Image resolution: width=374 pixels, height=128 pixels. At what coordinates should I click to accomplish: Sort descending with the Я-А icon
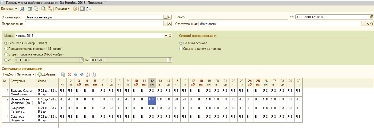coord(94,74)
